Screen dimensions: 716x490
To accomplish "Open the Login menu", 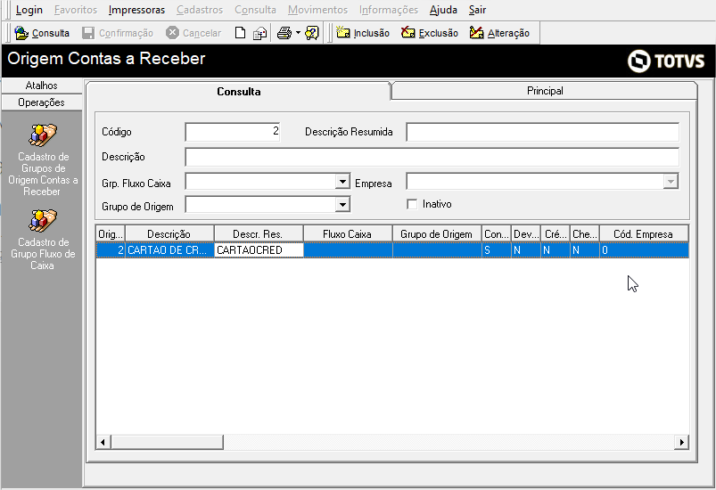I will point(29,10).
